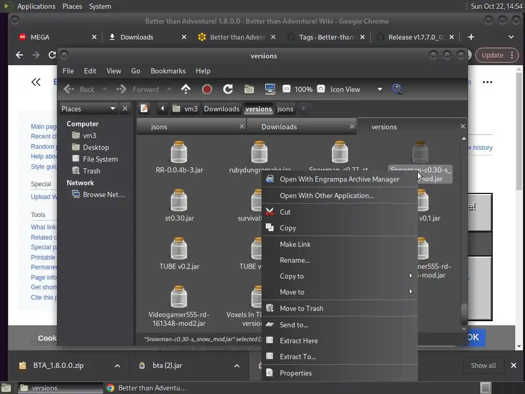
Task: Open Applications menu in top panel
Action: coord(36,6)
